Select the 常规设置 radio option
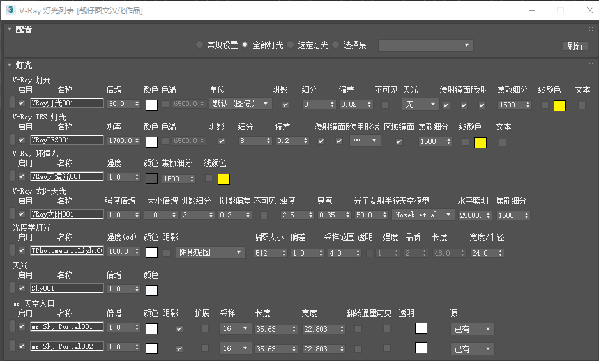This screenshot has height=361, width=599. (x=199, y=45)
